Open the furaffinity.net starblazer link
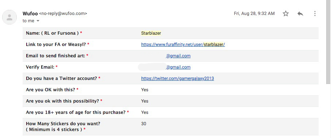This screenshot has width=331, height=138. [183, 45]
